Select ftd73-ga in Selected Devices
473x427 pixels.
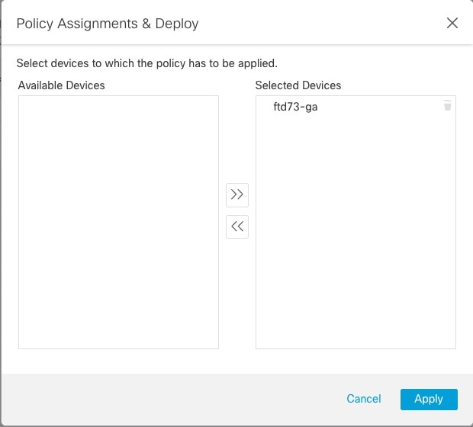(x=295, y=107)
